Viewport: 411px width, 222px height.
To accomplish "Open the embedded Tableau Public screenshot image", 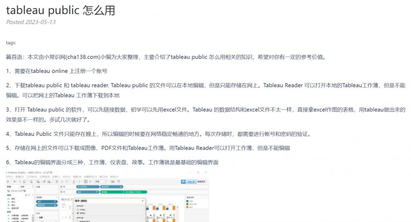I will [108, 196].
